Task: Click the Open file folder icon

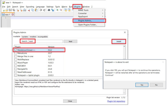Action: pos(7,10)
